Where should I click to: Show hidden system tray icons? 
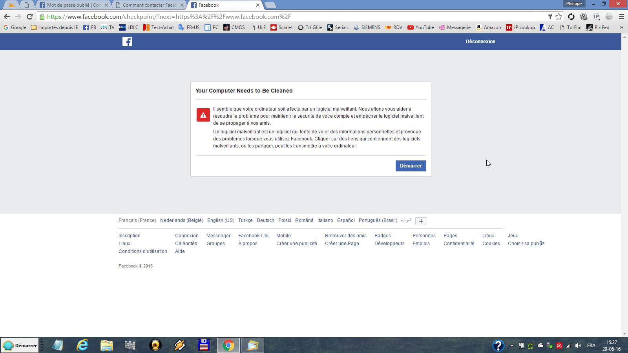click(x=512, y=346)
